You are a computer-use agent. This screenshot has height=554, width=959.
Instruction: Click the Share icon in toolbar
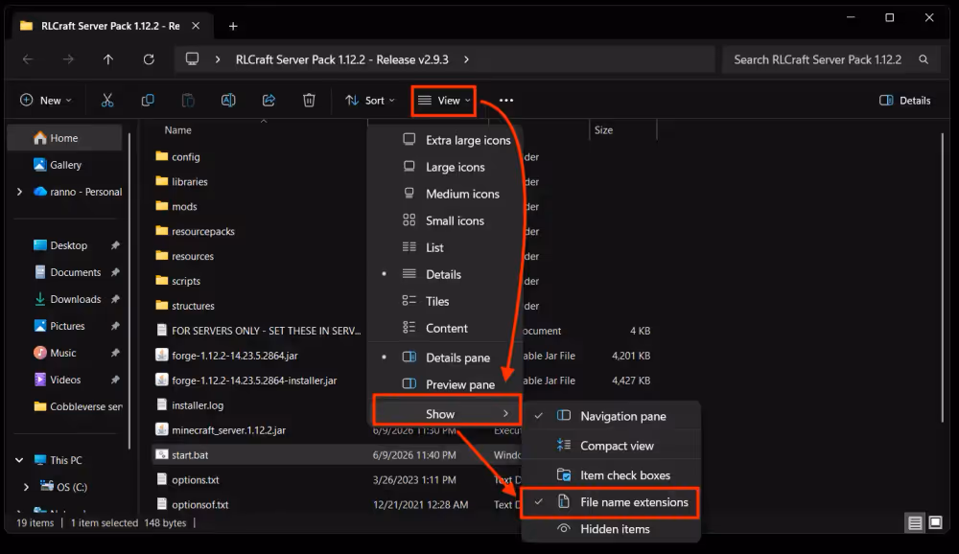(269, 101)
